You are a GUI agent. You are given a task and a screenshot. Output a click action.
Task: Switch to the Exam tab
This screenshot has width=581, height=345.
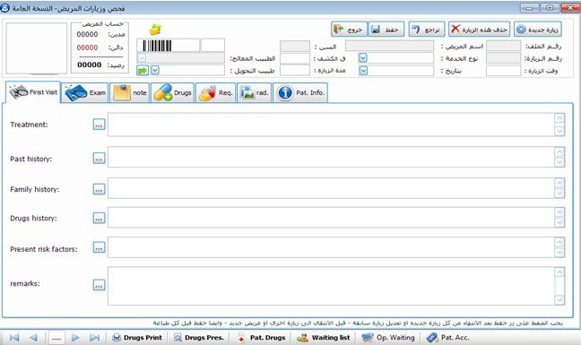pos(85,93)
